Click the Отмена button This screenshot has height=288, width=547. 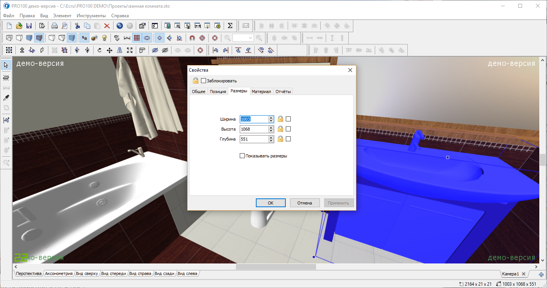305,203
